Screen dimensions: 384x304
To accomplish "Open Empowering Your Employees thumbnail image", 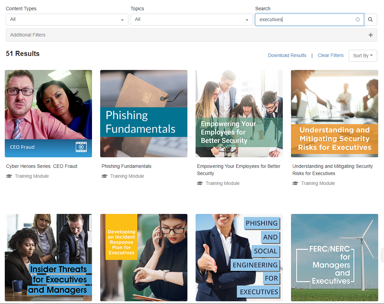I will pos(239,113).
